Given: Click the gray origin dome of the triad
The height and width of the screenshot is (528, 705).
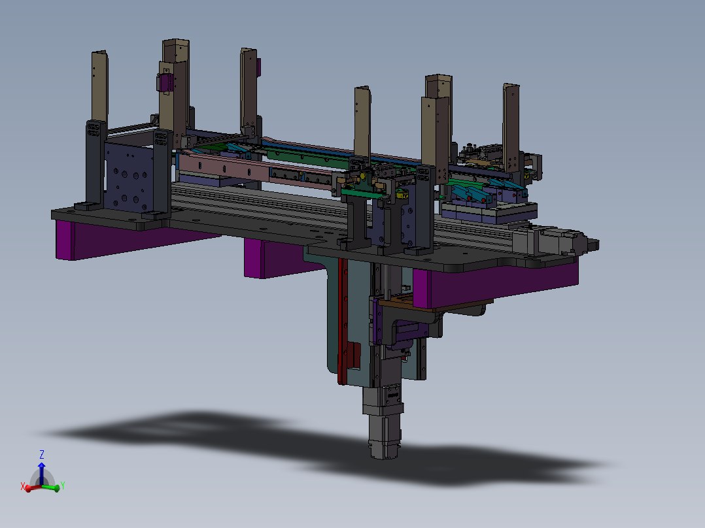Looking at the screenshot, I should point(43,478).
